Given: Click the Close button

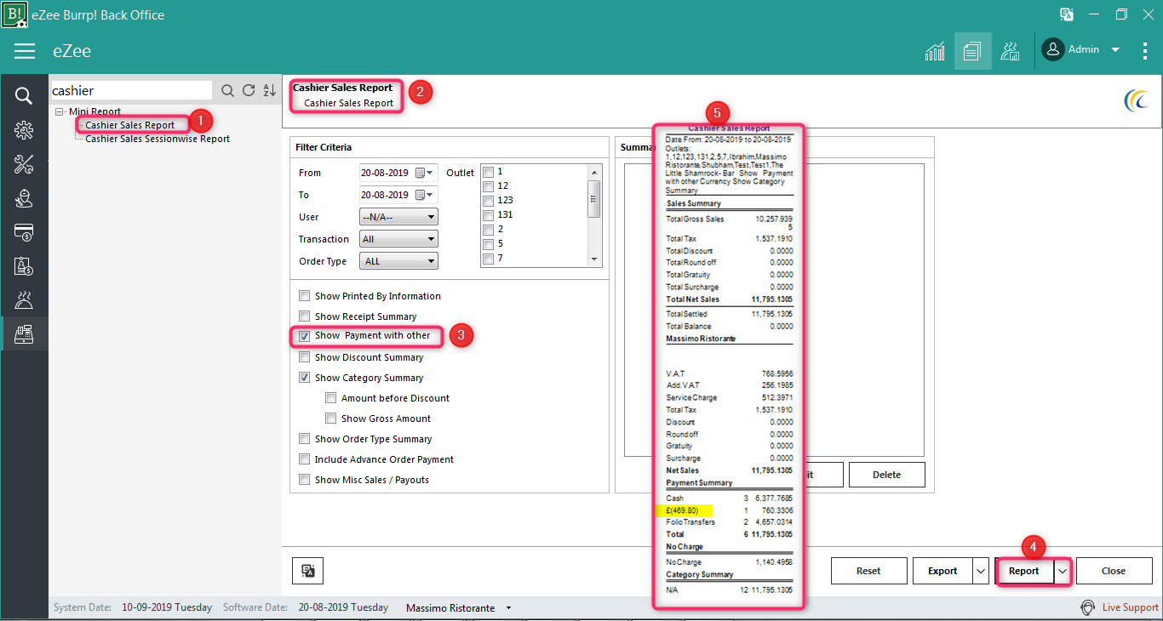Looking at the screenshot, I should click(x=1114, y=571).
